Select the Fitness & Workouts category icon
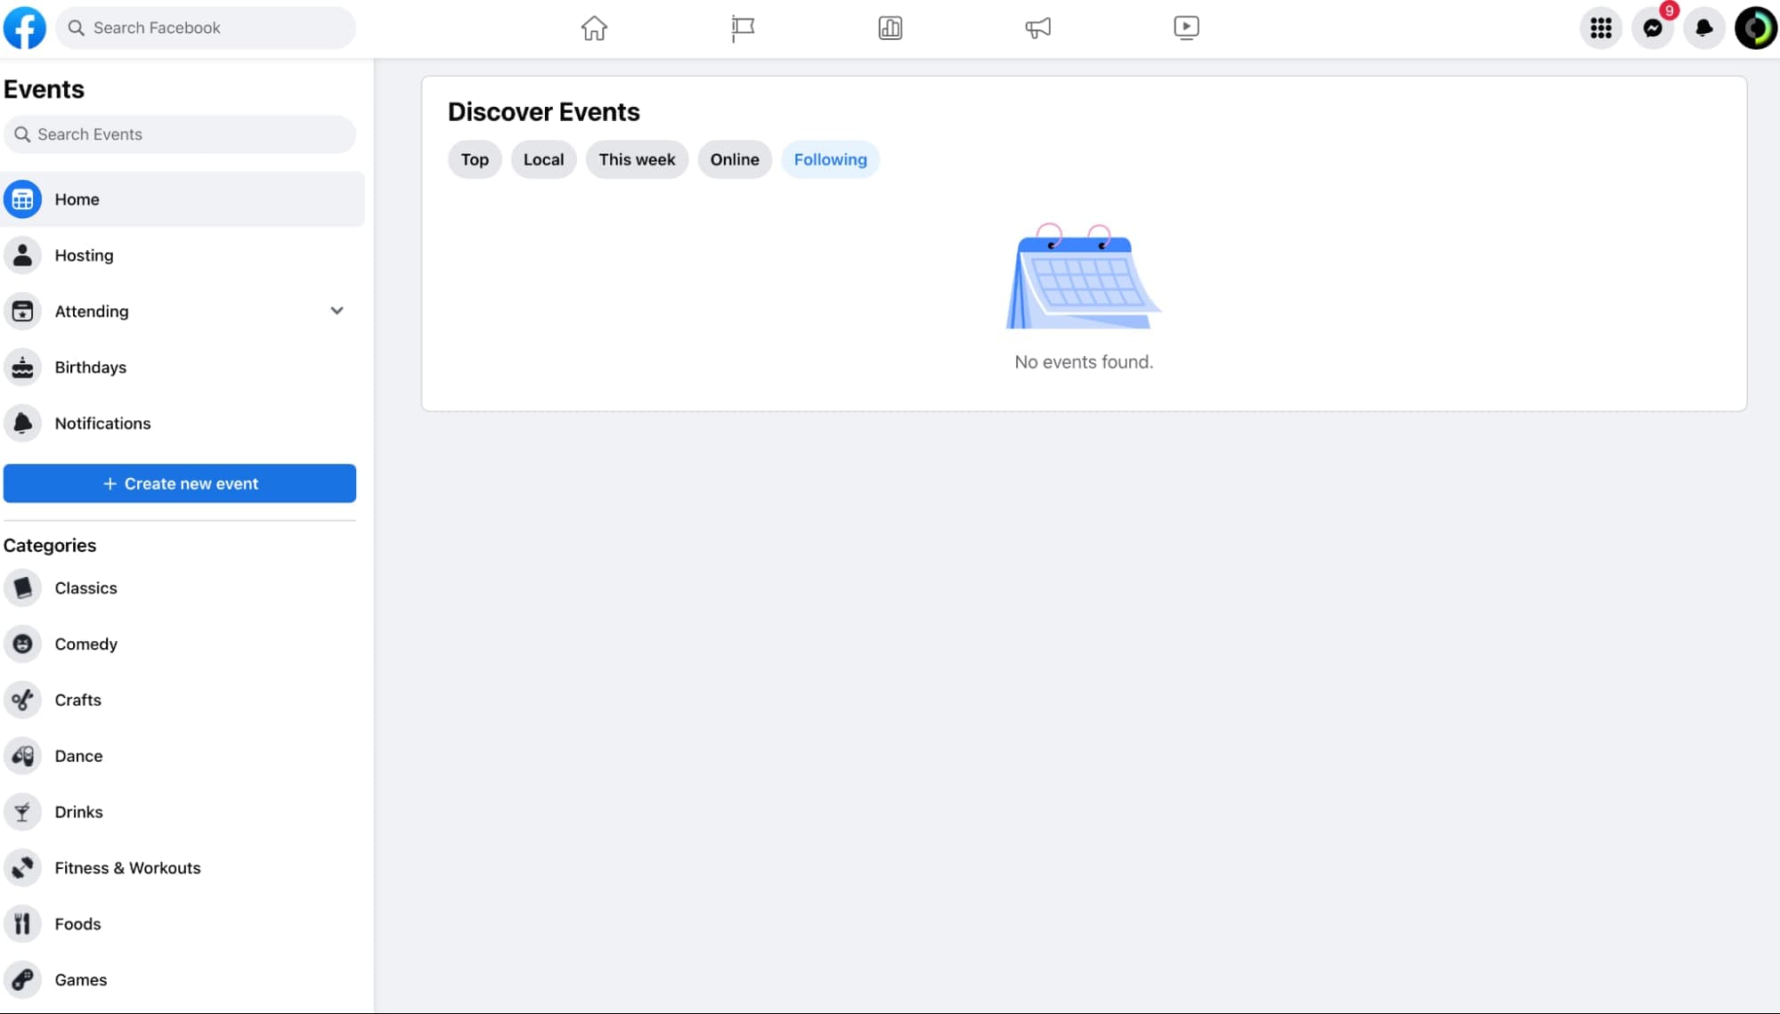The height and width of the screenshot is (1014, 1780). point(22,867)
